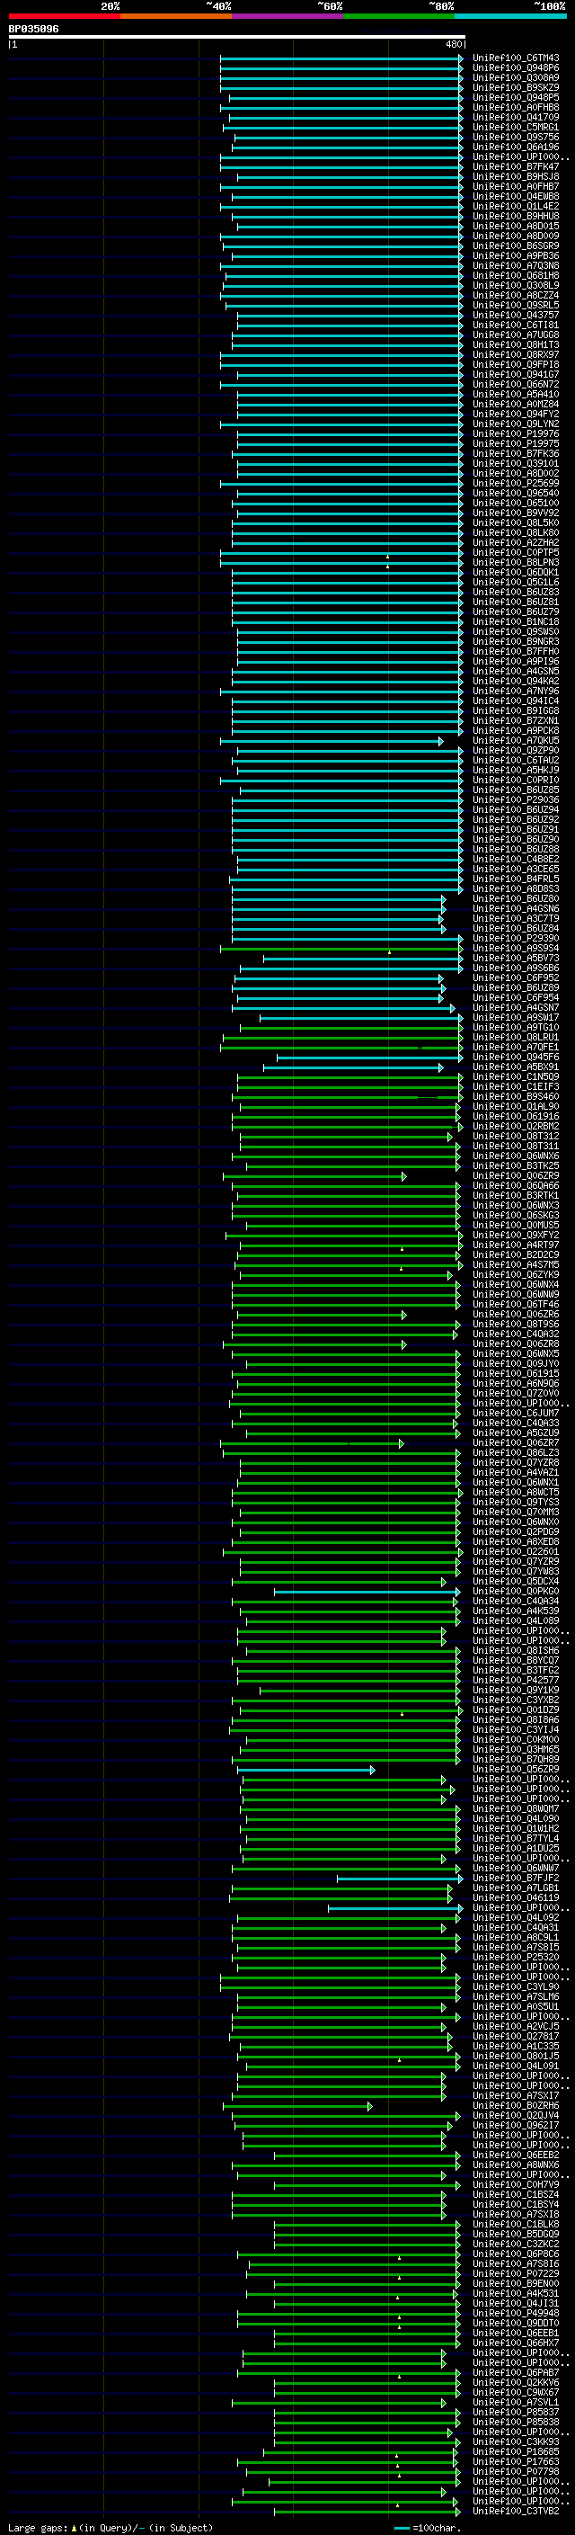Image resolution: width=575 pixels, height=2535 pixels.
Task: Select the UniRef100_Q0MUS5 label
Action: coord(516,1227)
